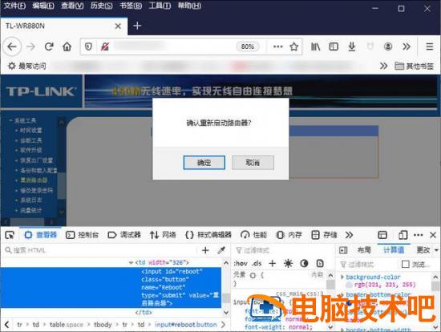Open devtools three-dot options menu

(x=419, y=235)
